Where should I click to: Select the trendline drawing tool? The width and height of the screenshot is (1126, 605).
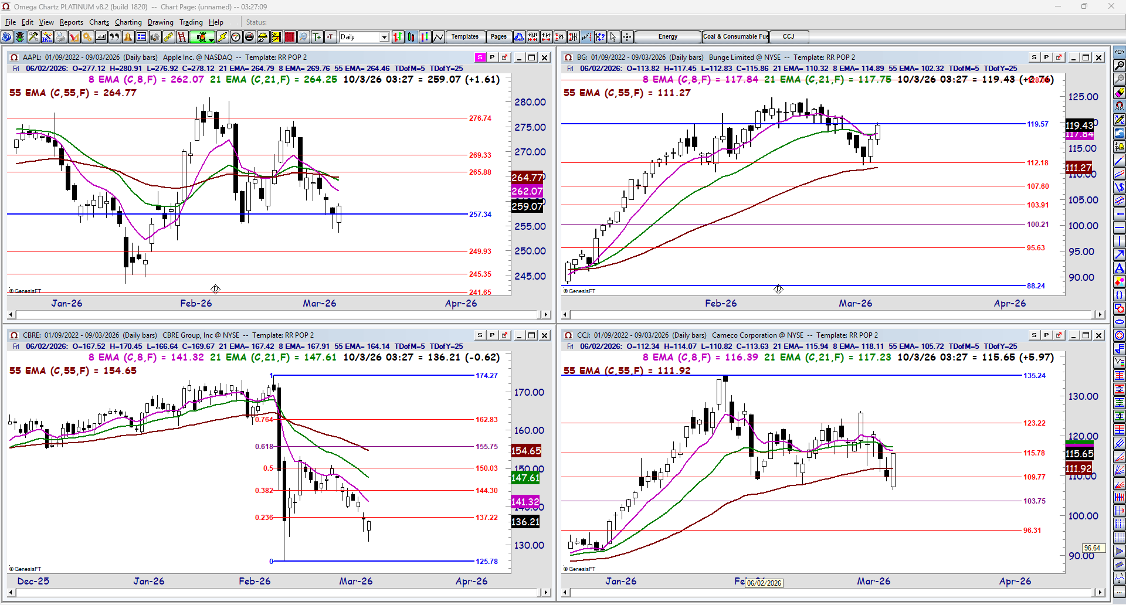(x=1120, y=160)
